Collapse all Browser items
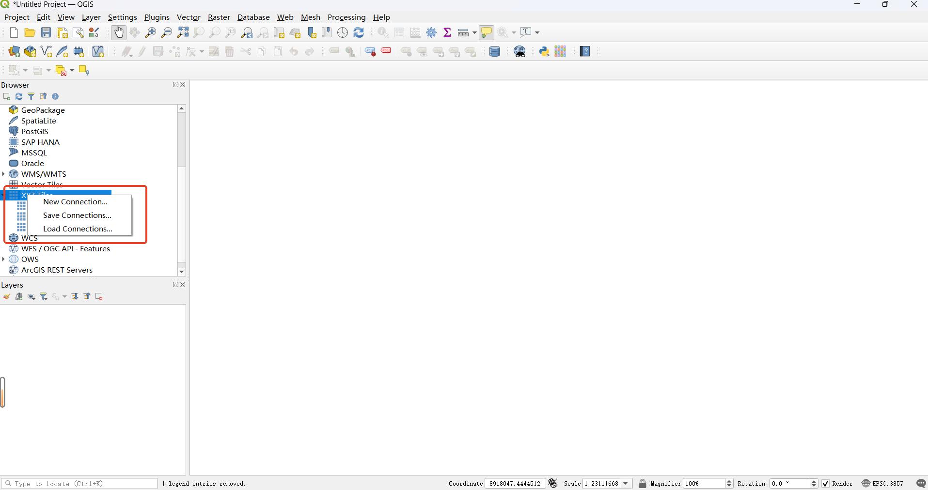 [43, 96]
